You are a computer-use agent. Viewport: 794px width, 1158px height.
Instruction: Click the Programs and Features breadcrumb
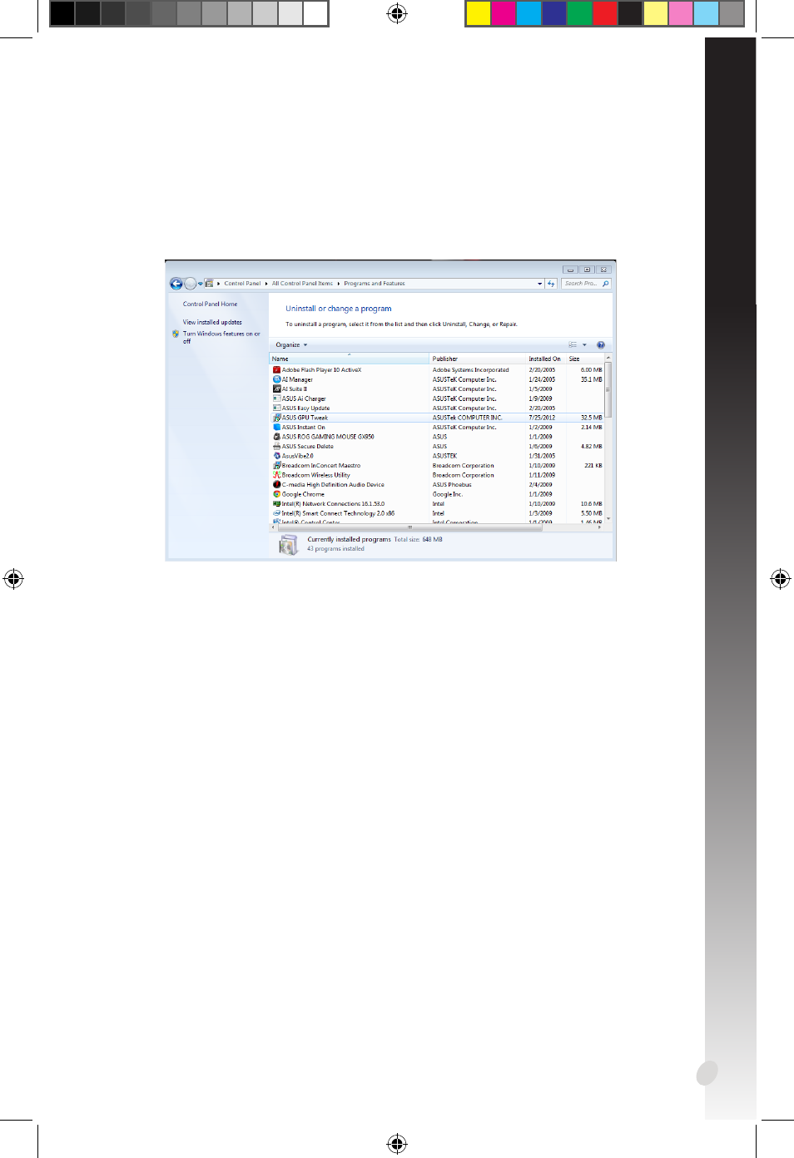tap(375, 284)
